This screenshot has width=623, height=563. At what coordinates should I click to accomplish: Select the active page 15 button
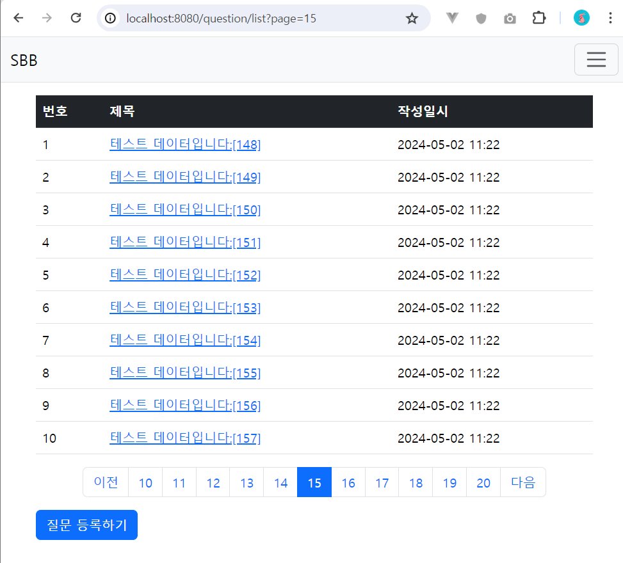coord(314,482)
